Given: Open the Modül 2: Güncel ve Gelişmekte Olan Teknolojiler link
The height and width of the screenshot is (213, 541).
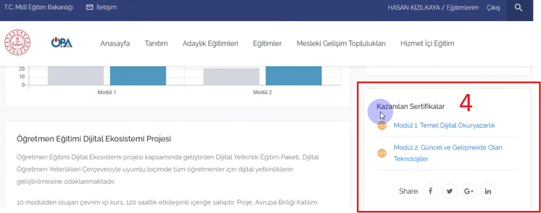Looking at the screenshot, I should click(x=448, y=148).
